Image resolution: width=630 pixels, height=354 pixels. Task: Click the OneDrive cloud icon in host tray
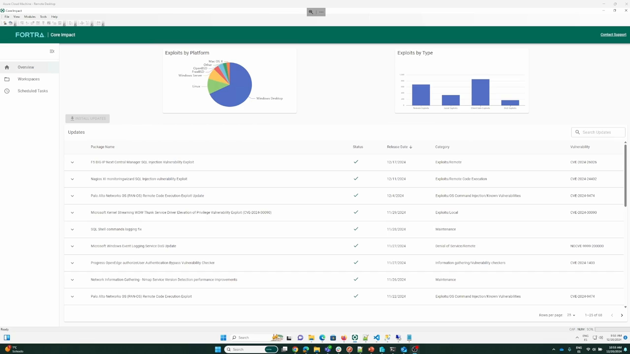[x=562, y=350]
